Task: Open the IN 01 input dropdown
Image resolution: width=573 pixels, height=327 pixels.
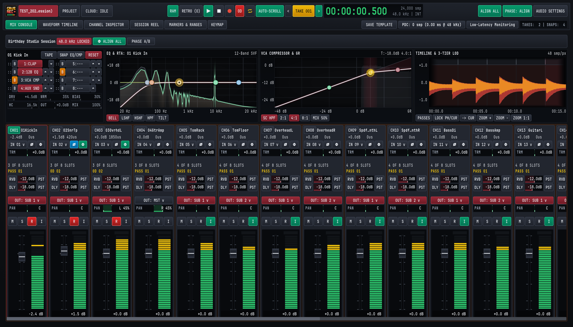Action: coord(17,144)
